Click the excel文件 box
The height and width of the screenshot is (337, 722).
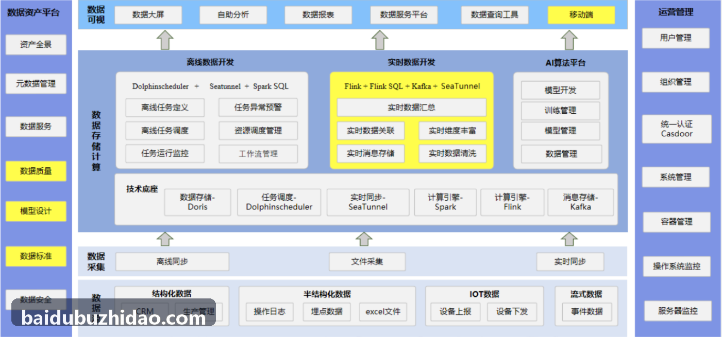coord(383,311)
